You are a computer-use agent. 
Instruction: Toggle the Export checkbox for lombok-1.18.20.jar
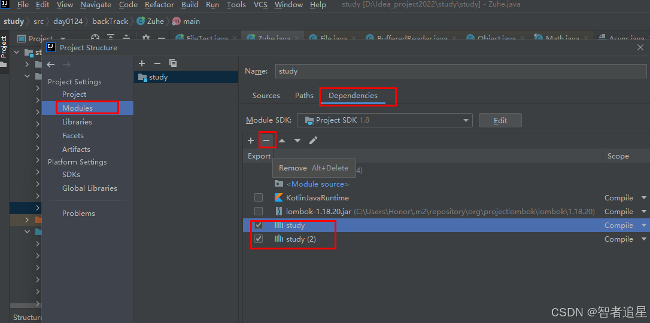tap(258, 211)
